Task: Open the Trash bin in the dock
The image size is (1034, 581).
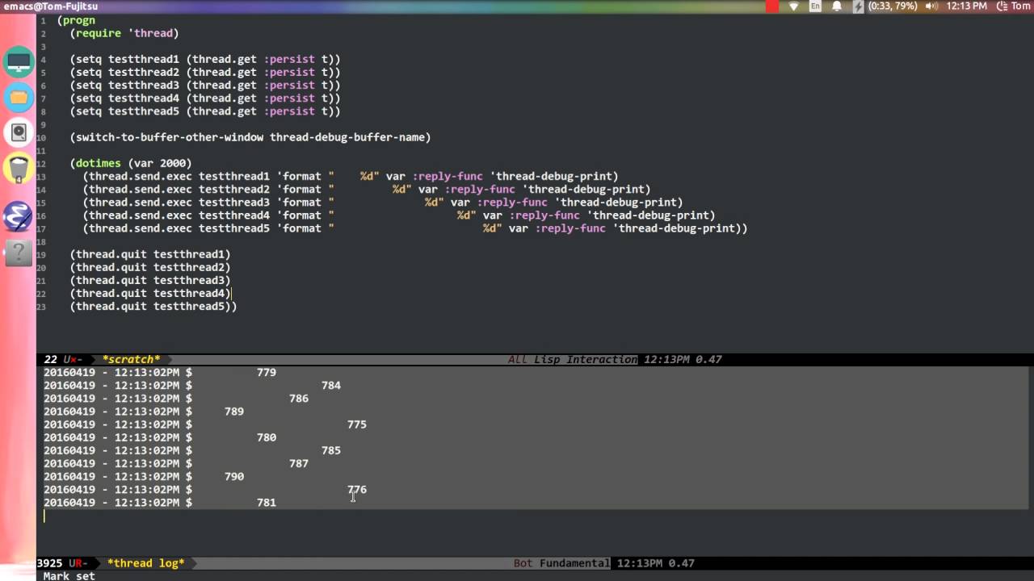Action: tap(18, 170)
